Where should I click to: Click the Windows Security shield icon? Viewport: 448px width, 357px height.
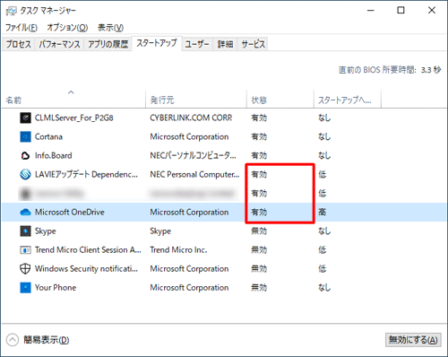tap(25, 269)
